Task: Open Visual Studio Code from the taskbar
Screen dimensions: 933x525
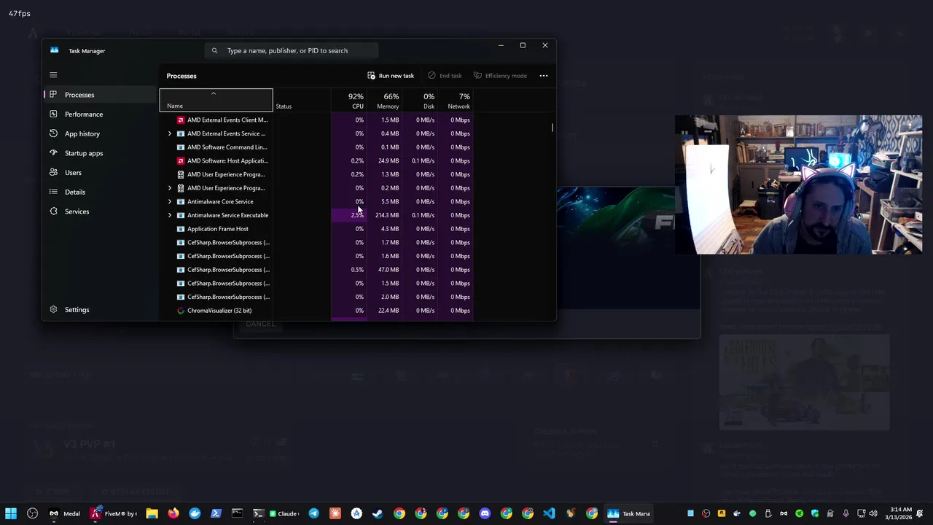Action: coord(549,513)
